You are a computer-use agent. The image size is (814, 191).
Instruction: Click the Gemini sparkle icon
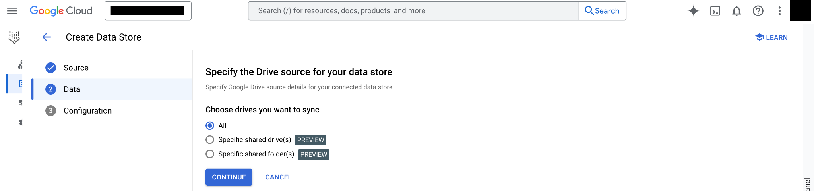(x=694, y=11)
